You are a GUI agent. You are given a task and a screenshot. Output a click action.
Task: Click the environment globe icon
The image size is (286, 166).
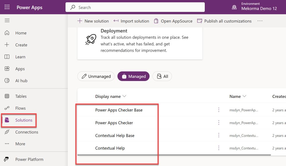235,7
